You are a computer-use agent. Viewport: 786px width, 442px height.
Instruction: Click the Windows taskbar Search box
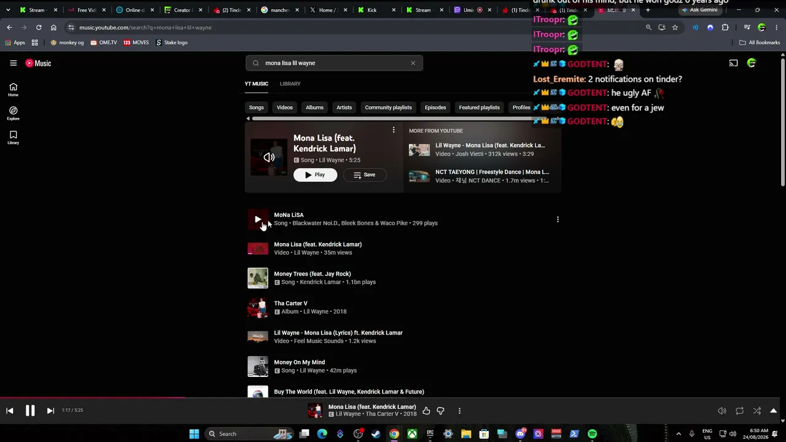pos(251,434)
